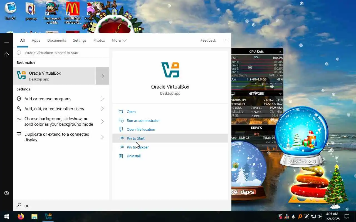356x222 pixels.
Task: Switch to the Apps search tab
Action: pos(36,40)
